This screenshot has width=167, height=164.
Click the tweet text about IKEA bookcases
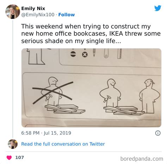(91, 34)
